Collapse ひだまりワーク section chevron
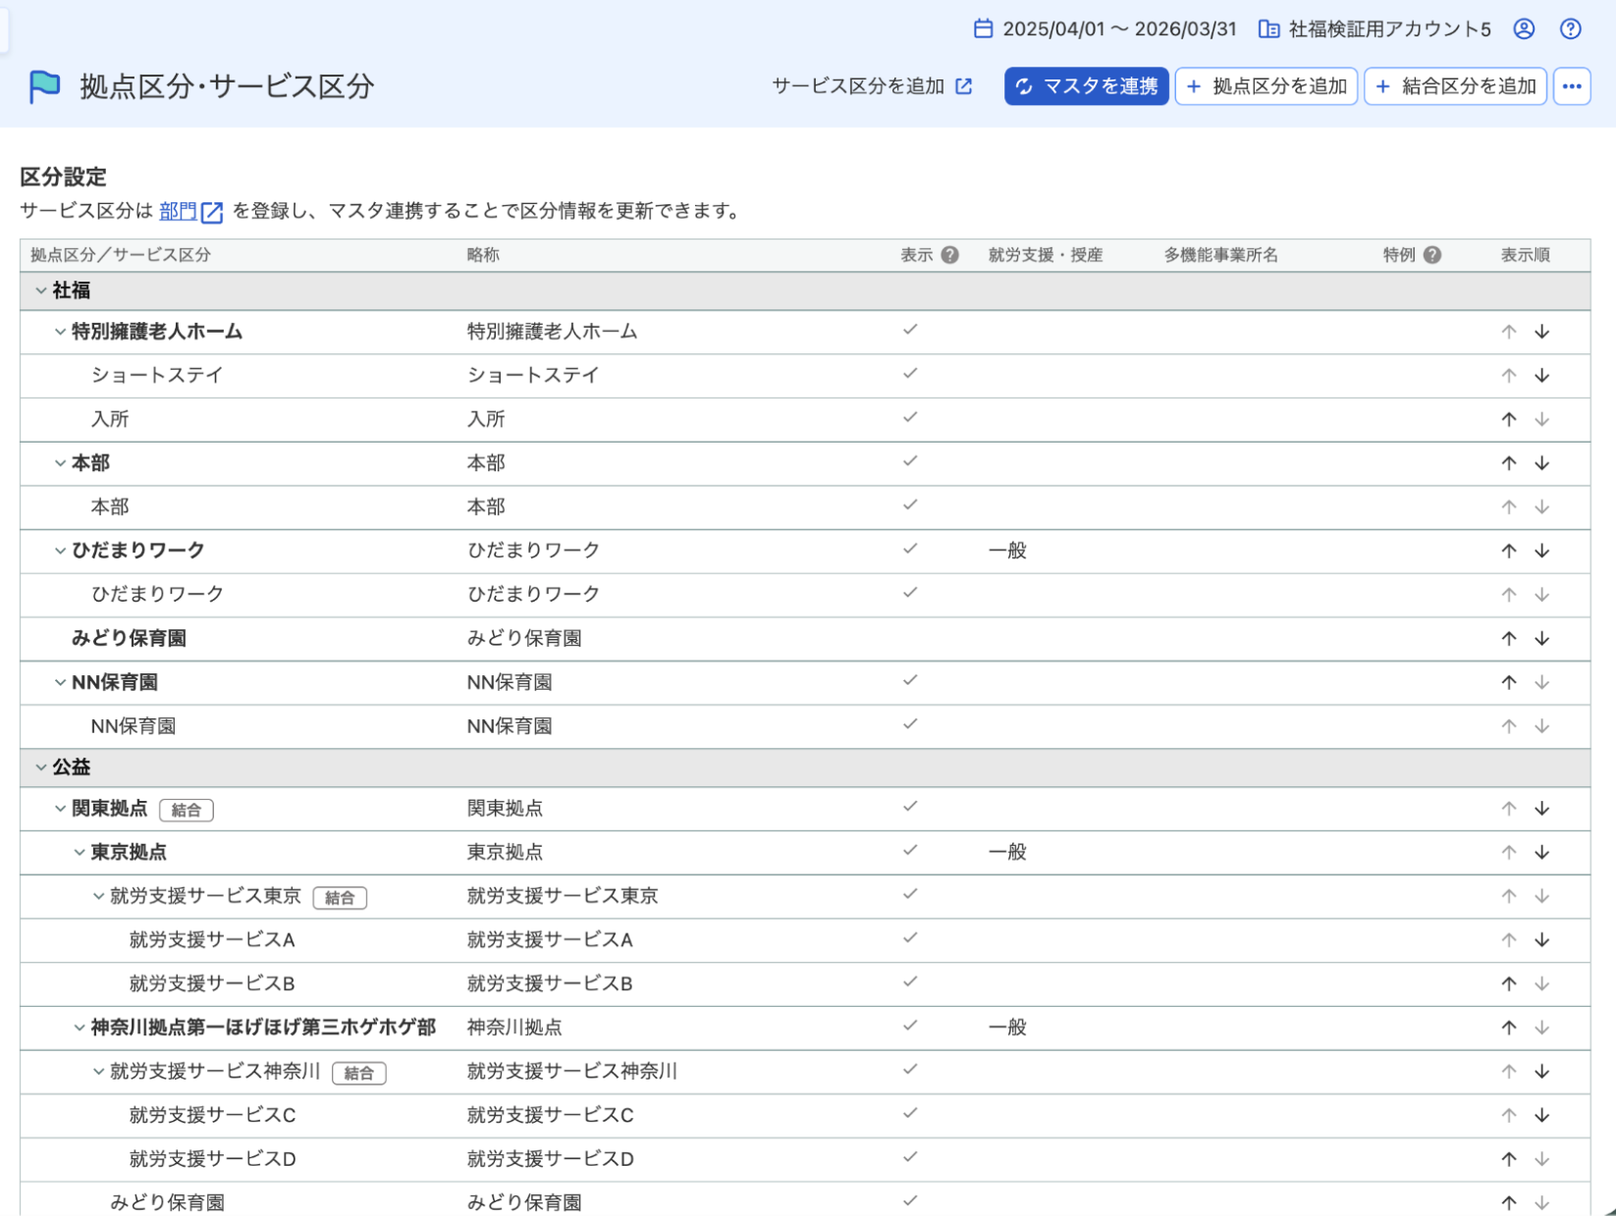The image size is (1616, 1216). pyautogui.click(x=60, y=551)
